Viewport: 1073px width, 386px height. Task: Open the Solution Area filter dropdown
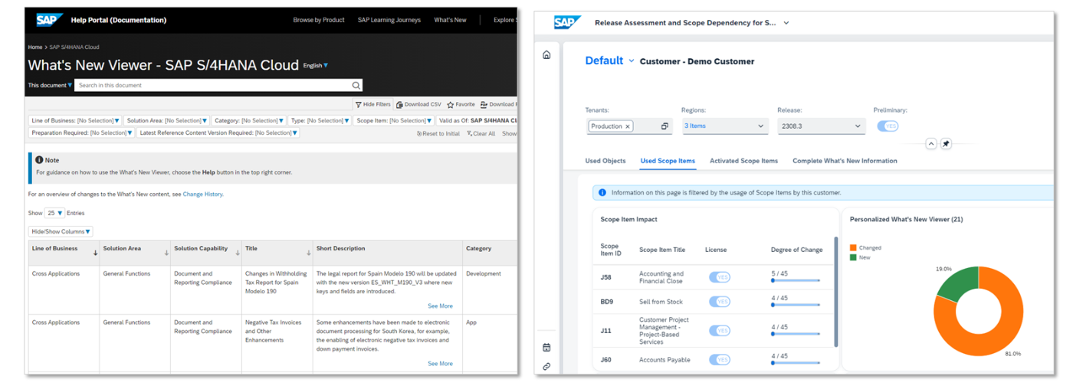click(166, 121)
